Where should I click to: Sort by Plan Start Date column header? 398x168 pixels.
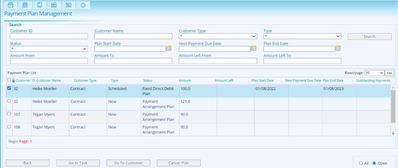[x=262, y=81]
